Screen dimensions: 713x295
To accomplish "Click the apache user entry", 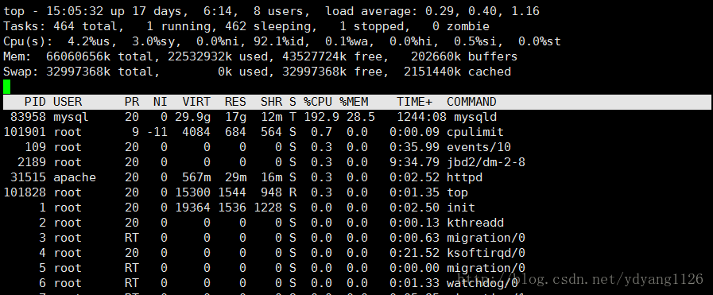I will (75, 177).
